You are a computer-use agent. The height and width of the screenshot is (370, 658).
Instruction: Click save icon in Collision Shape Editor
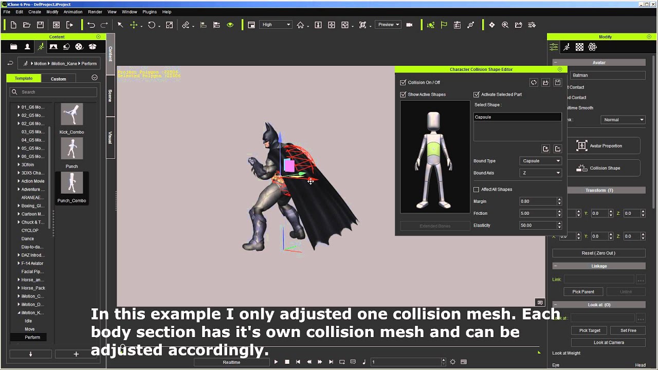558,82
